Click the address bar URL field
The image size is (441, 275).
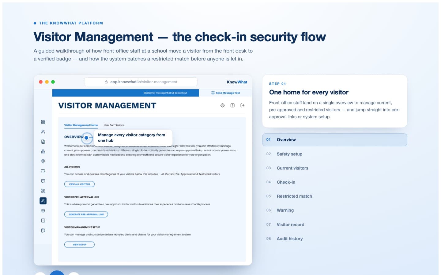coord(141,82)
